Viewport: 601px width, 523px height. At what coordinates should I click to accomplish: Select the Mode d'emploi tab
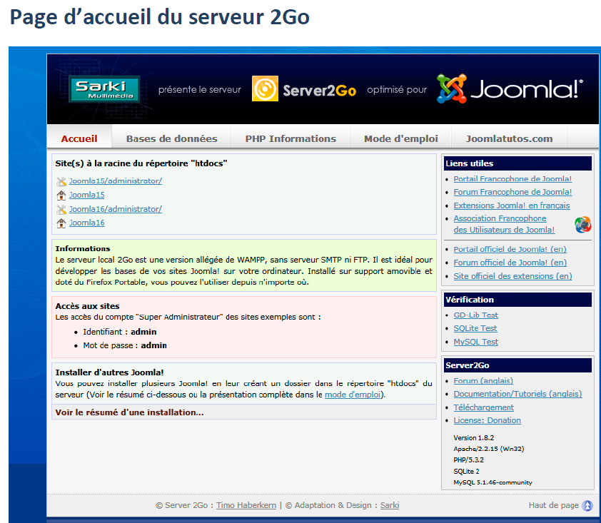[x=400, y=138]
